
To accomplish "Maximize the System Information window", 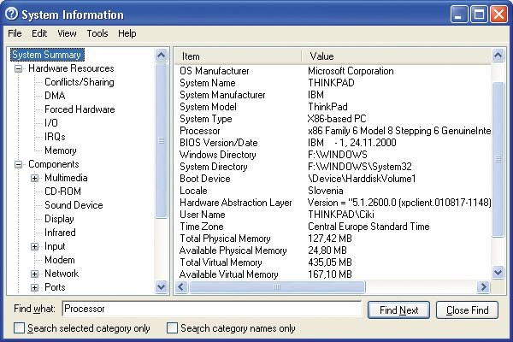I will [479, 15].
